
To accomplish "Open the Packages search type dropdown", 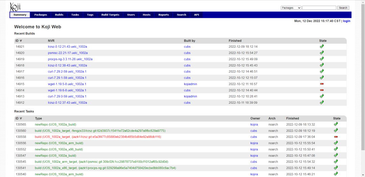I will tap(291, 8).
